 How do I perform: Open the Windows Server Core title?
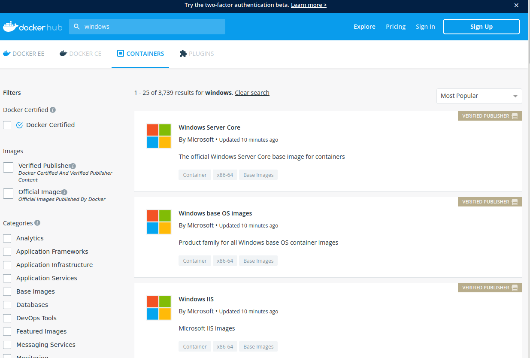(209, 127)
